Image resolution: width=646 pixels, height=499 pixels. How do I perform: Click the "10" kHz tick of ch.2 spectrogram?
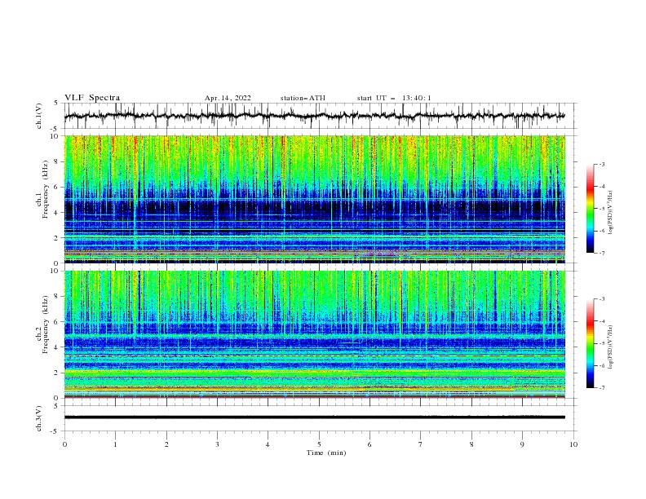click(x=55, y=271)
